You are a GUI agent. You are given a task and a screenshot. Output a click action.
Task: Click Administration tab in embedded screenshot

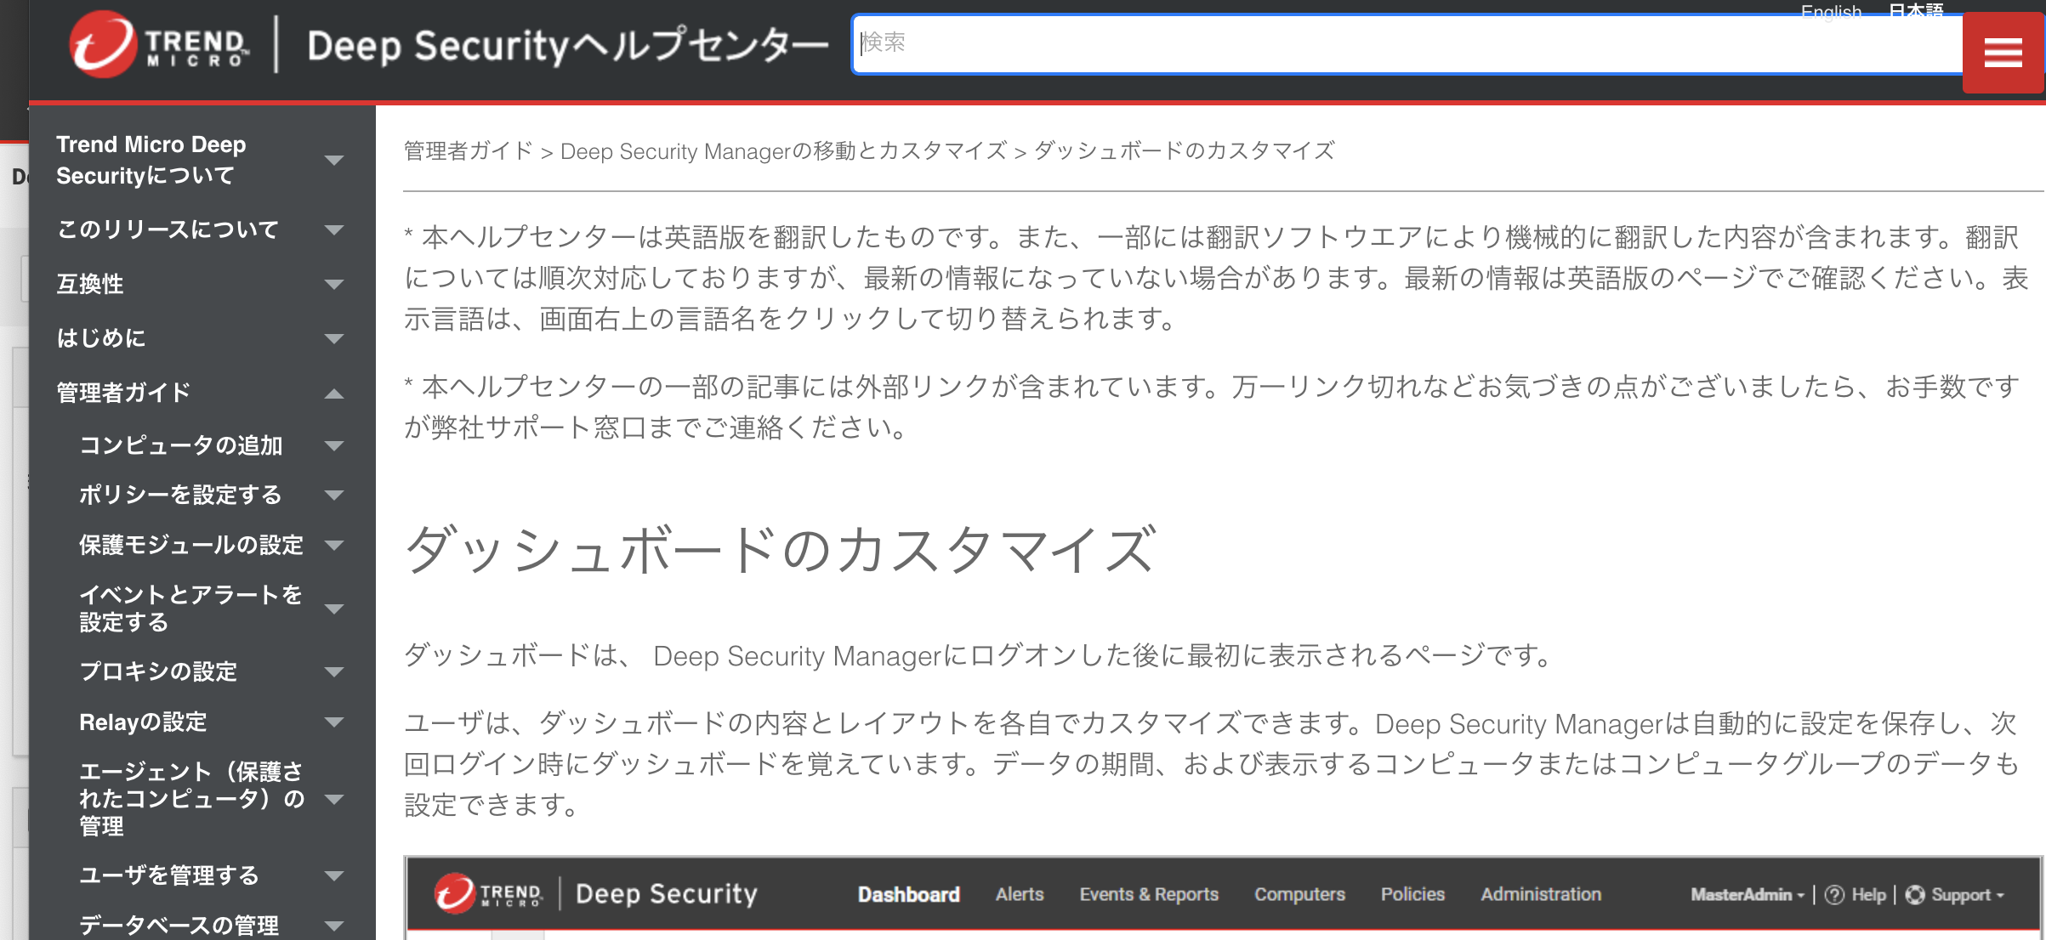[1541, 894]
